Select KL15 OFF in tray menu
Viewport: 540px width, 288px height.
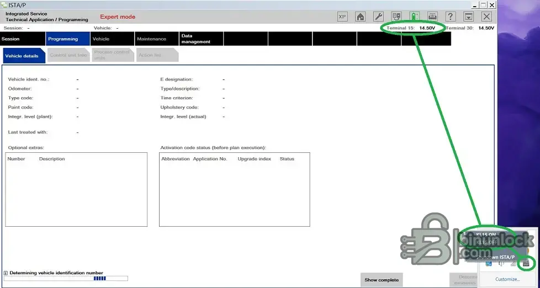[x=486, y=242]
